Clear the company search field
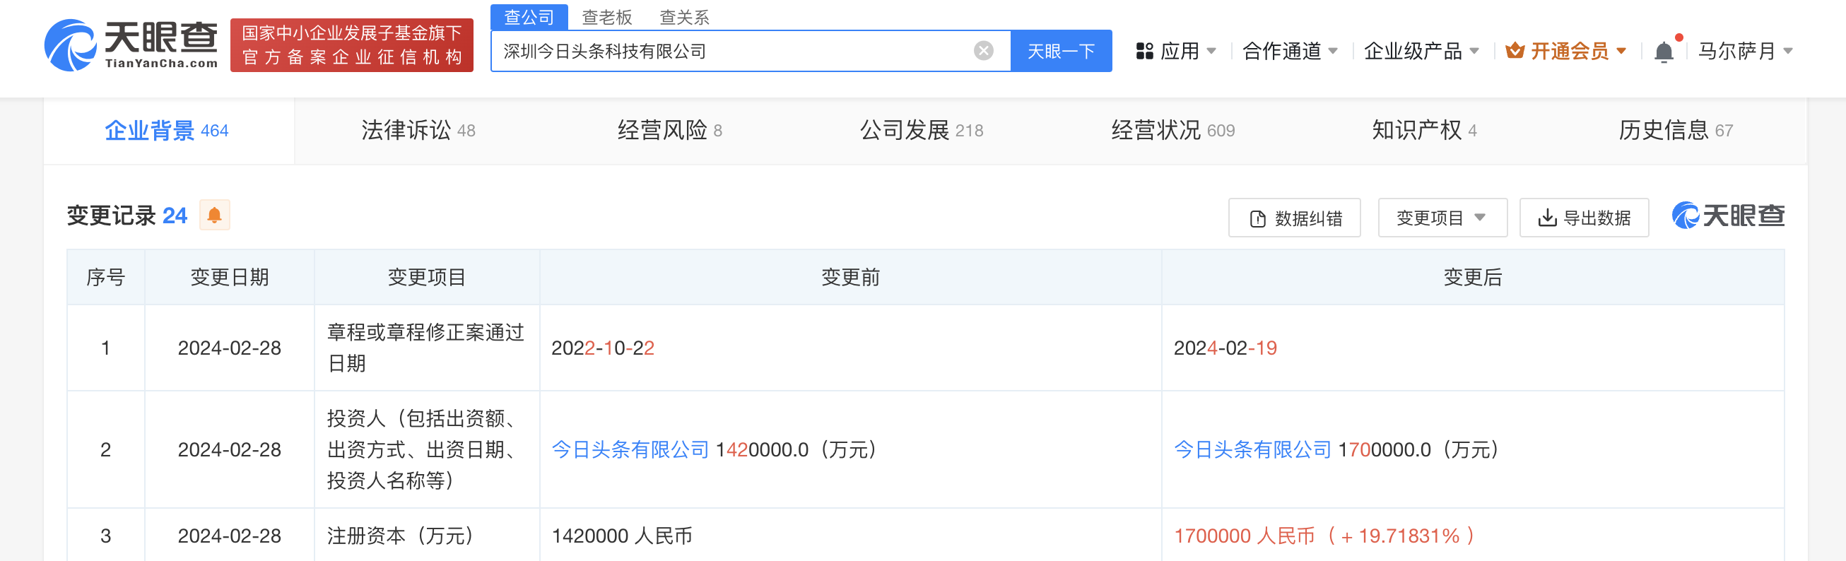The width and height of the screenshot is (1846, 561). [x=983, y=51]
